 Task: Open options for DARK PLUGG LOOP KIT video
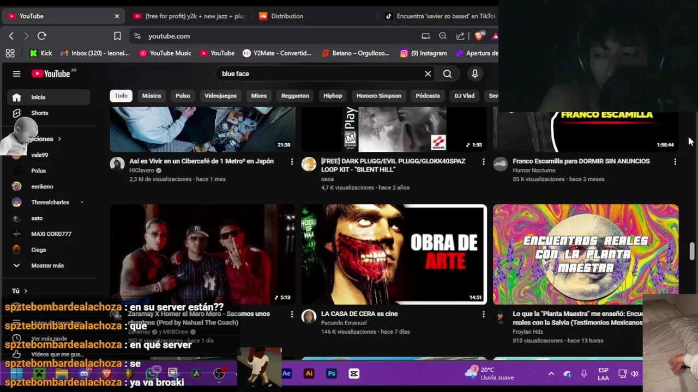[483, 162]
